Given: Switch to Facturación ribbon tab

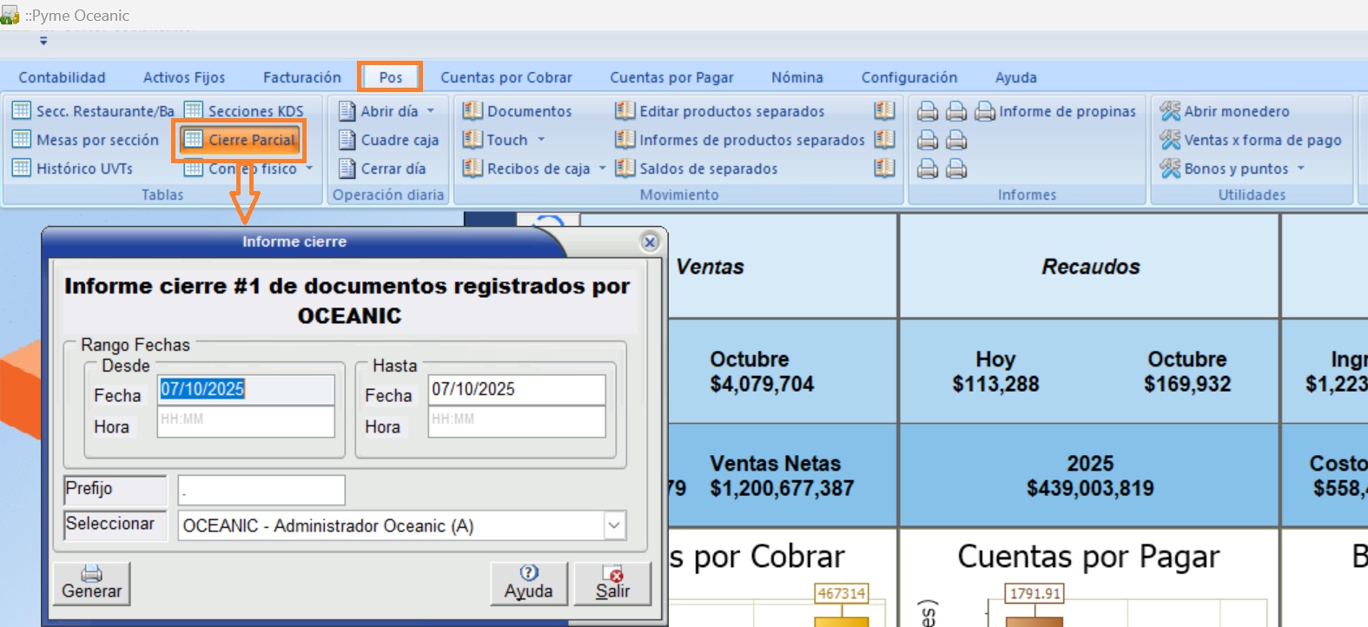Looking at the screenshot, I should coord(301,77).
